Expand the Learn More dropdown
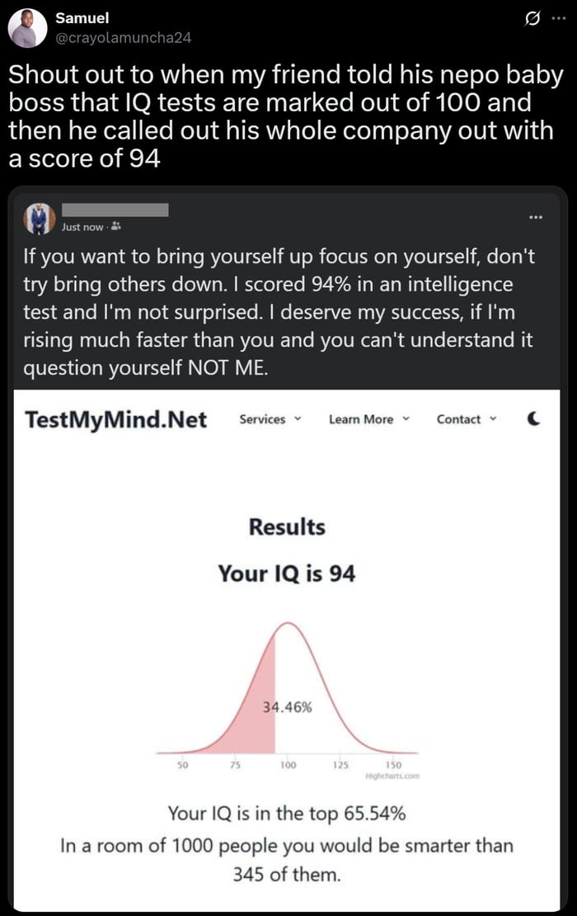 363,419
